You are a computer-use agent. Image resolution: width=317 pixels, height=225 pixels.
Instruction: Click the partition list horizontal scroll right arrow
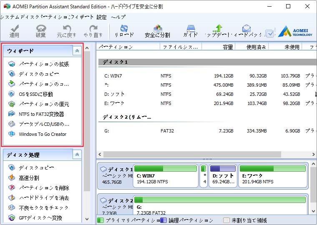pos(313,155)
